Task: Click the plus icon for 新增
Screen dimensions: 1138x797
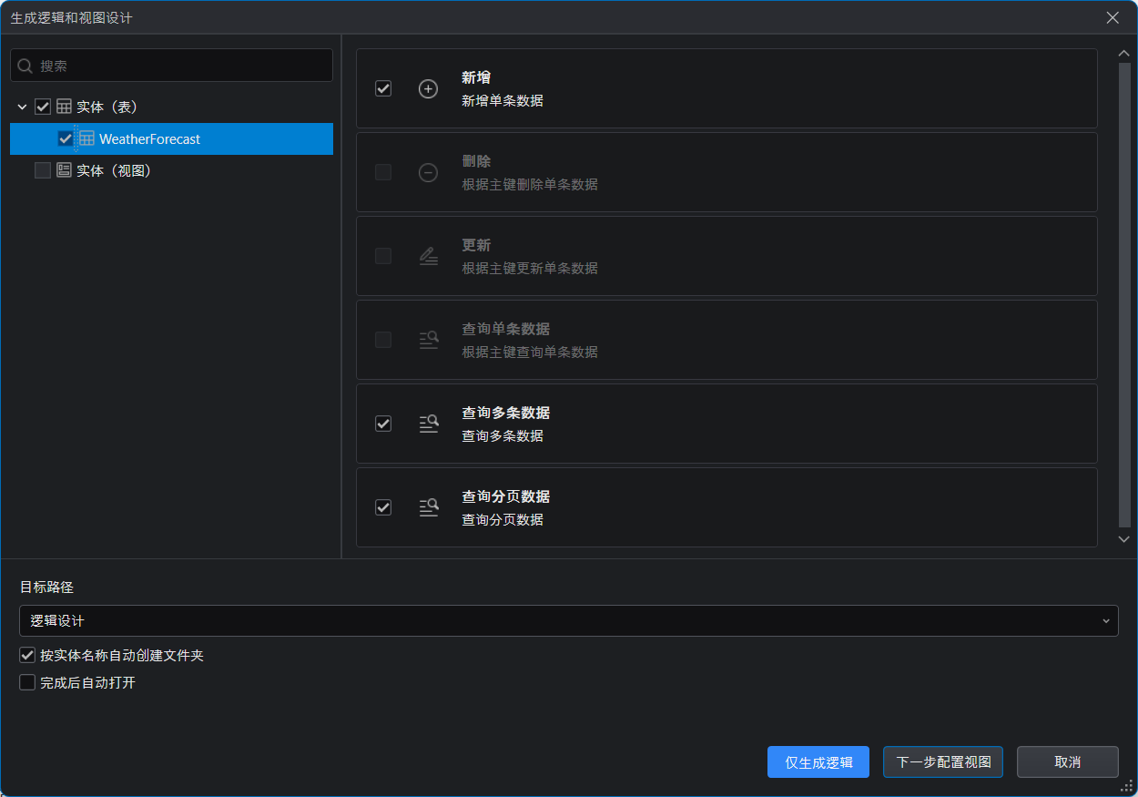Action: (x=428, y=89)
